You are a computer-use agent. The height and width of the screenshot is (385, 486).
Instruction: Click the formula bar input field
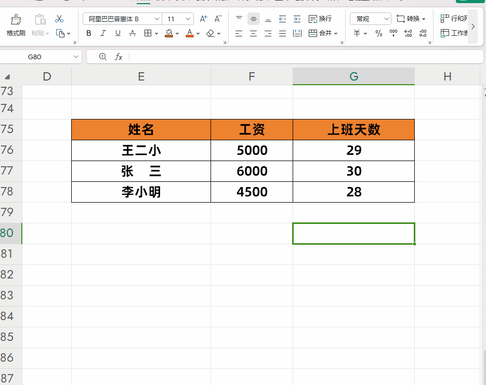[x=306, y=57]
